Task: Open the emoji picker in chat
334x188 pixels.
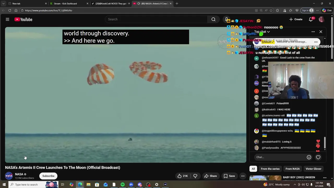Action: pos(309,157)
